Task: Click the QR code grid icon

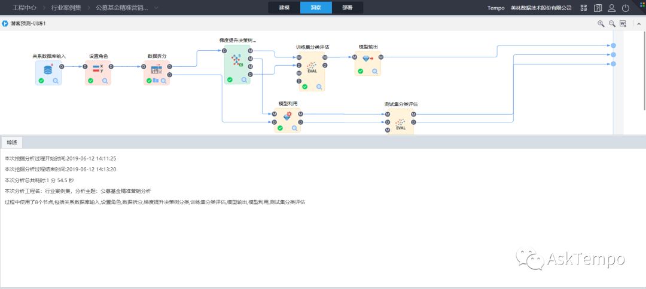Action: pos(584,8)
